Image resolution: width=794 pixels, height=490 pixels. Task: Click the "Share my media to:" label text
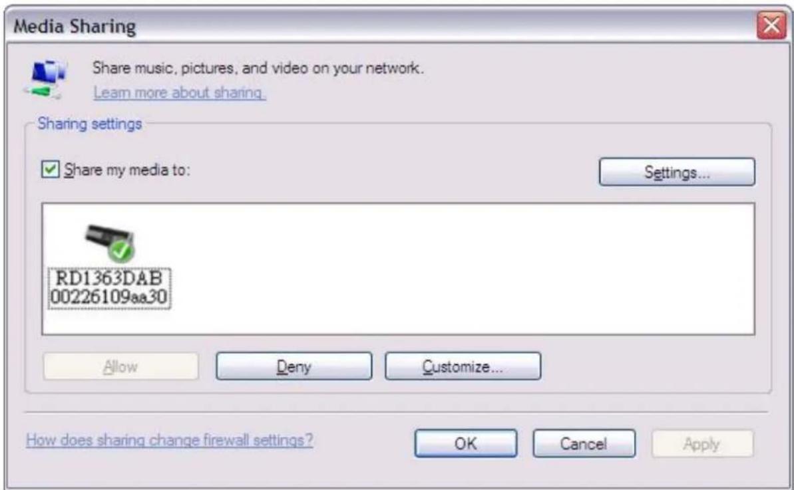(x=127, y=170)
